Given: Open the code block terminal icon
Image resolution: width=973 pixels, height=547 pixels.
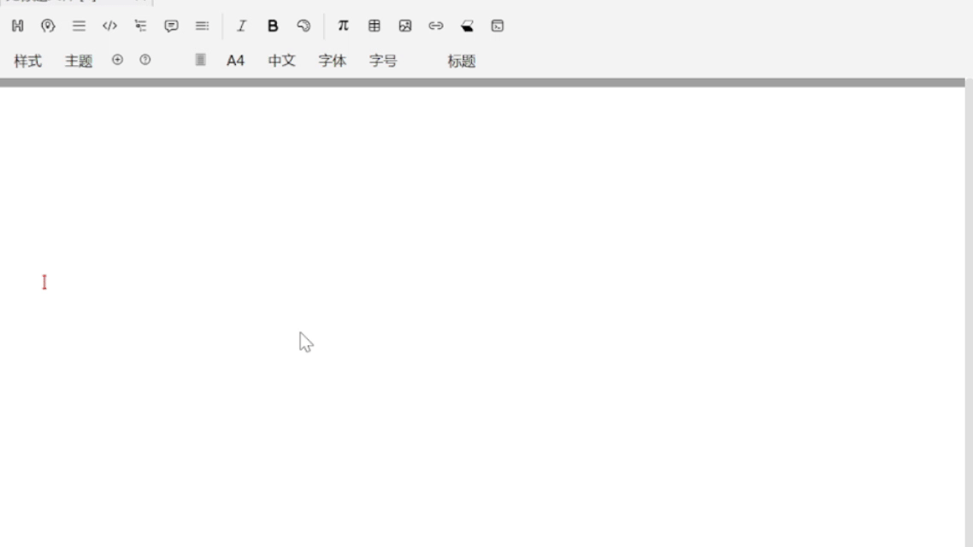Looking at the screenshot, I should 497,26.
